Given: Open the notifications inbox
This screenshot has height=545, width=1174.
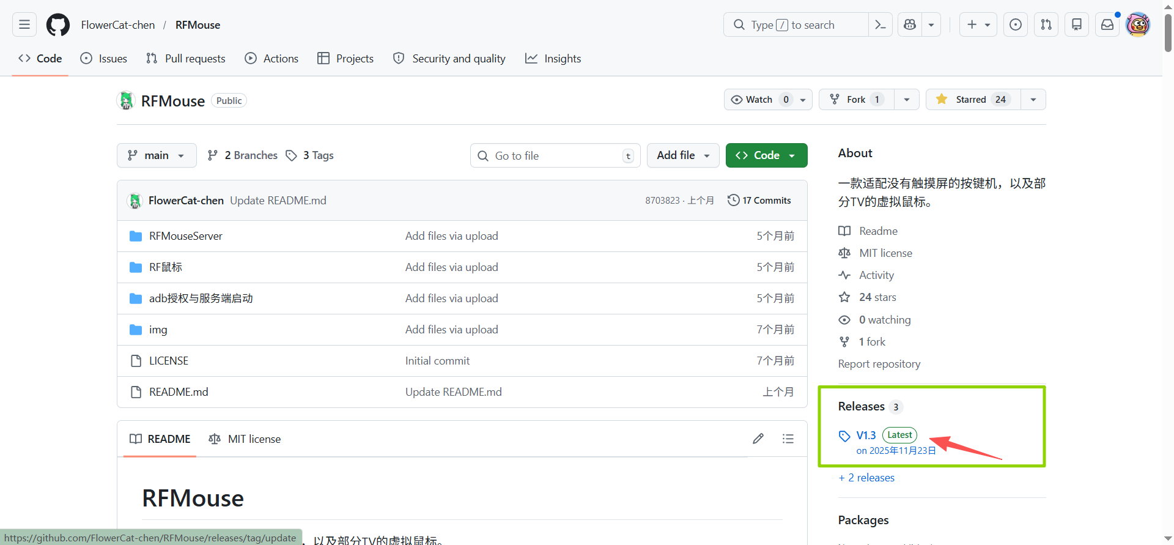Looking at the screenshot, I should tap(1107, 24).
